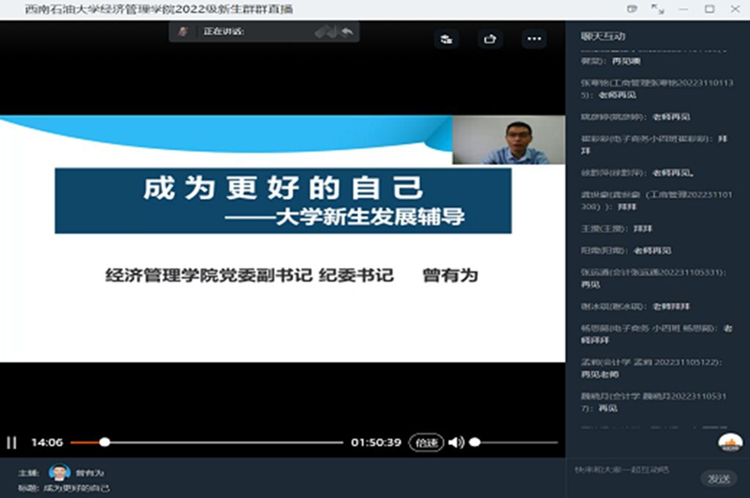750x498 pixels.
Task: Click the floating avatar above send button
Action: (x=730, y=443)
